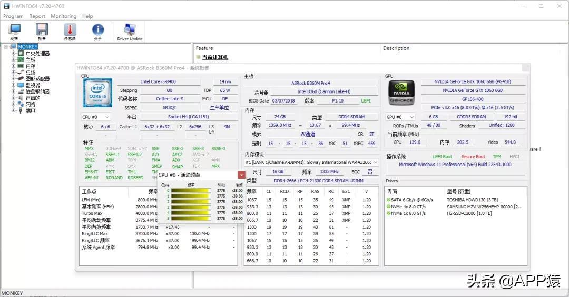Select 磁盘驱动器 in the tree

(37, 91)
